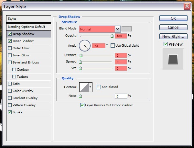194x148 pixels.
Task: Enable the Outer Glow checkbox
Action: tap(10, 48)
